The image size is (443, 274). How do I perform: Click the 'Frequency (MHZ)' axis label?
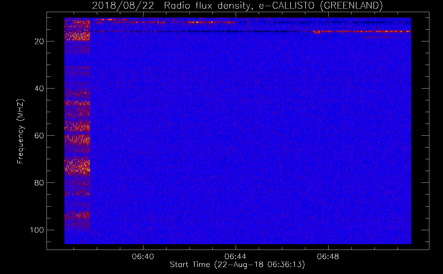click(x=21, y=132)
